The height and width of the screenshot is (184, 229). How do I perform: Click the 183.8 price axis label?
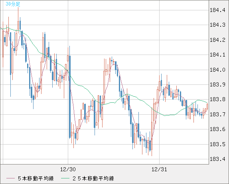click(217, 100)
